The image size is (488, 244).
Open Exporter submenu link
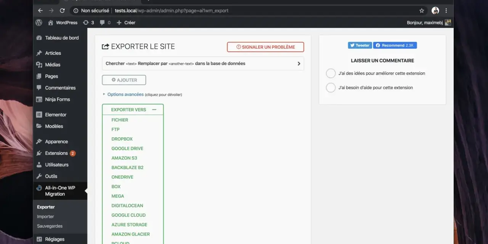(46, 207)
